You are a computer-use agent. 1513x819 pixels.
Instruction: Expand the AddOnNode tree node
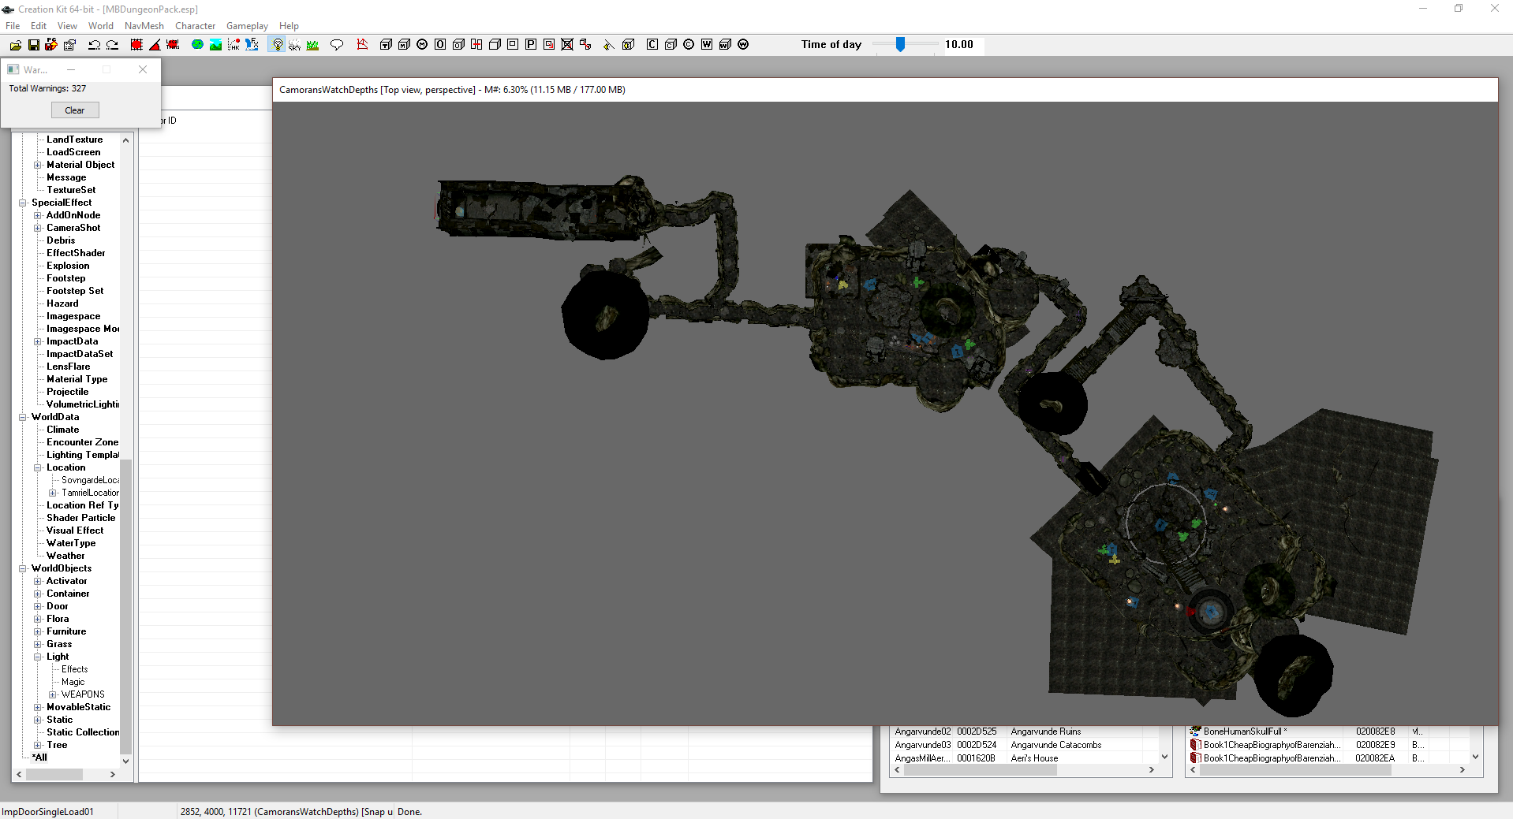pyautogui.click(x=38, y=215)
